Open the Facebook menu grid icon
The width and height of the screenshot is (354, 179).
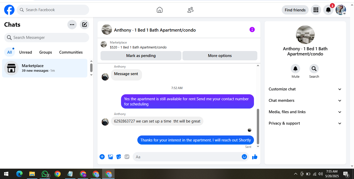coord(316,10)
